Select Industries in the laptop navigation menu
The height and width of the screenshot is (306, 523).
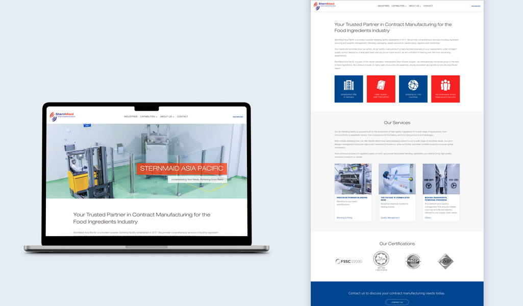(131, 117)
